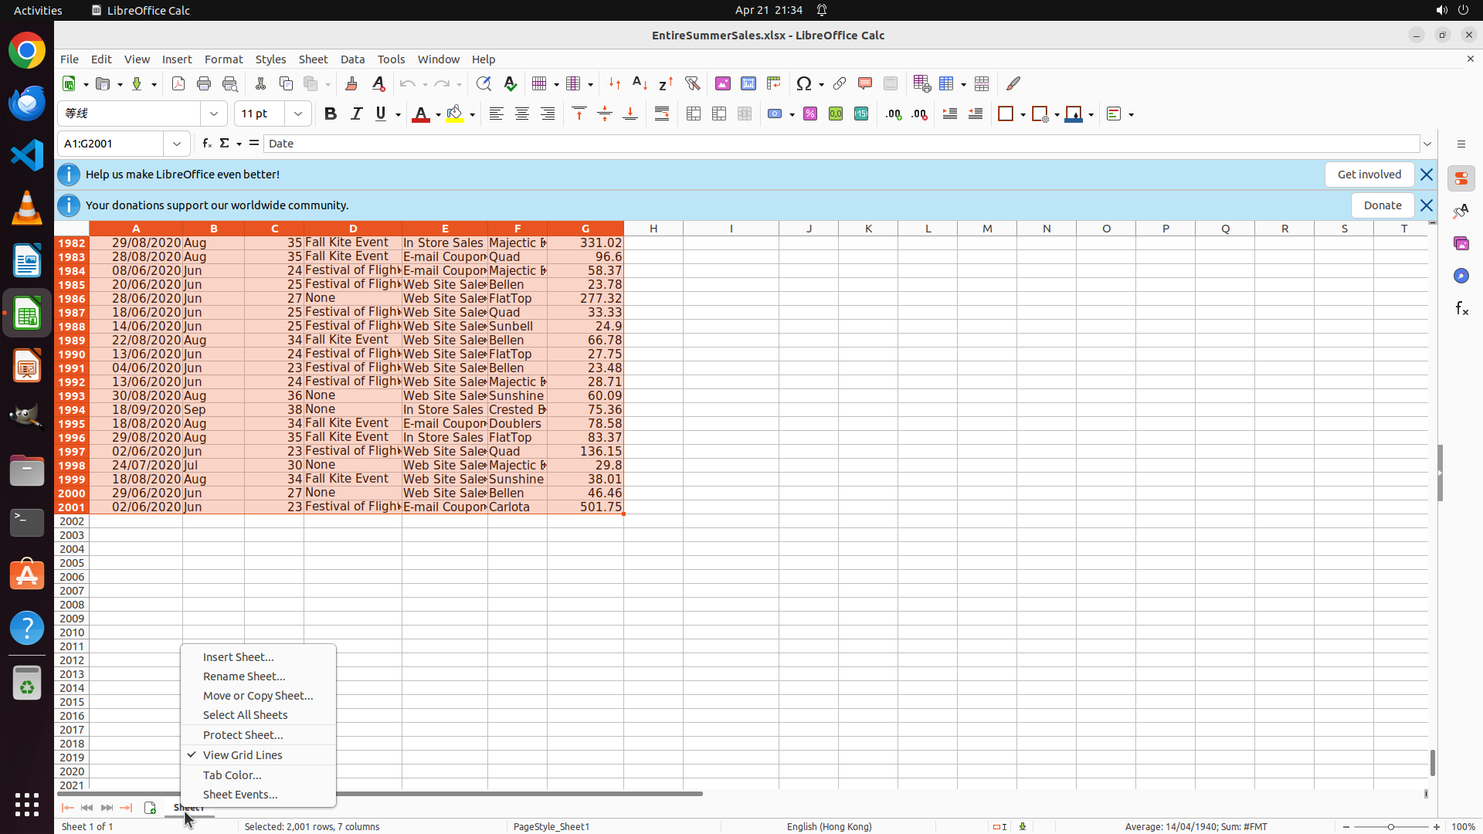The height and width of the screenshot is (834, 1483).
Task: Expand the font name dropdown
Action: [214, 114]
